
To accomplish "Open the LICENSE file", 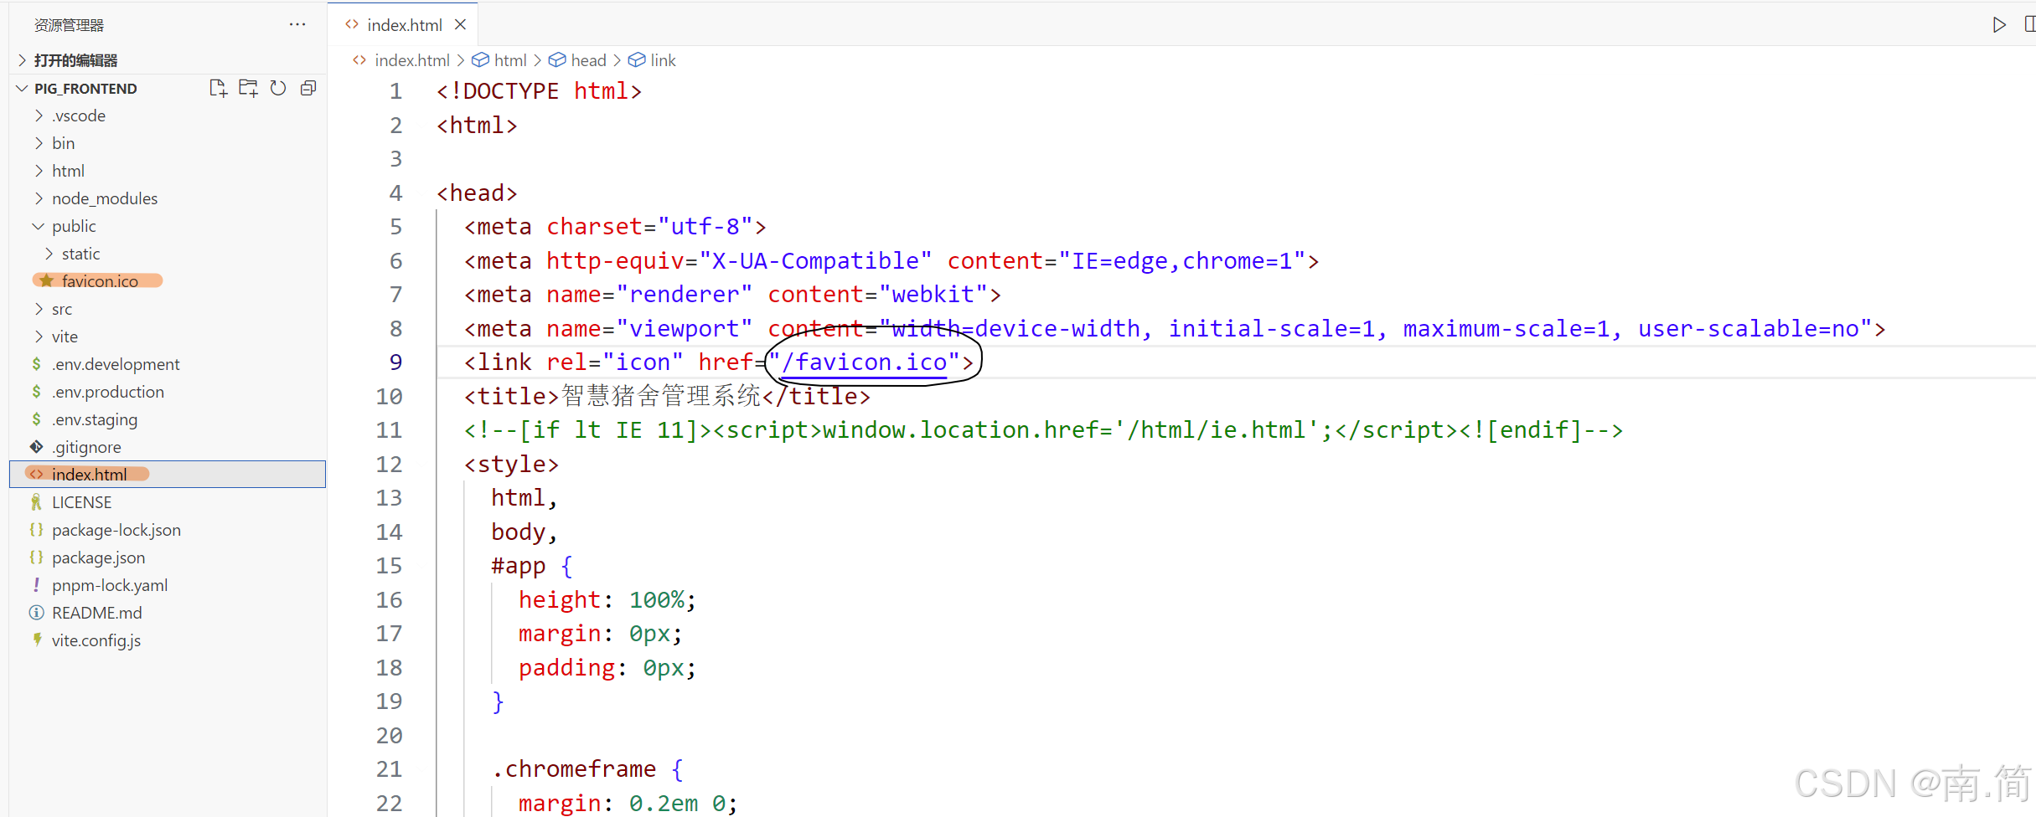I will click(x=168, y=502).
